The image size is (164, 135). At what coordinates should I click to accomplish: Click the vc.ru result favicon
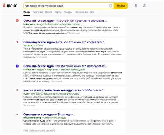(x=17, y=90)
